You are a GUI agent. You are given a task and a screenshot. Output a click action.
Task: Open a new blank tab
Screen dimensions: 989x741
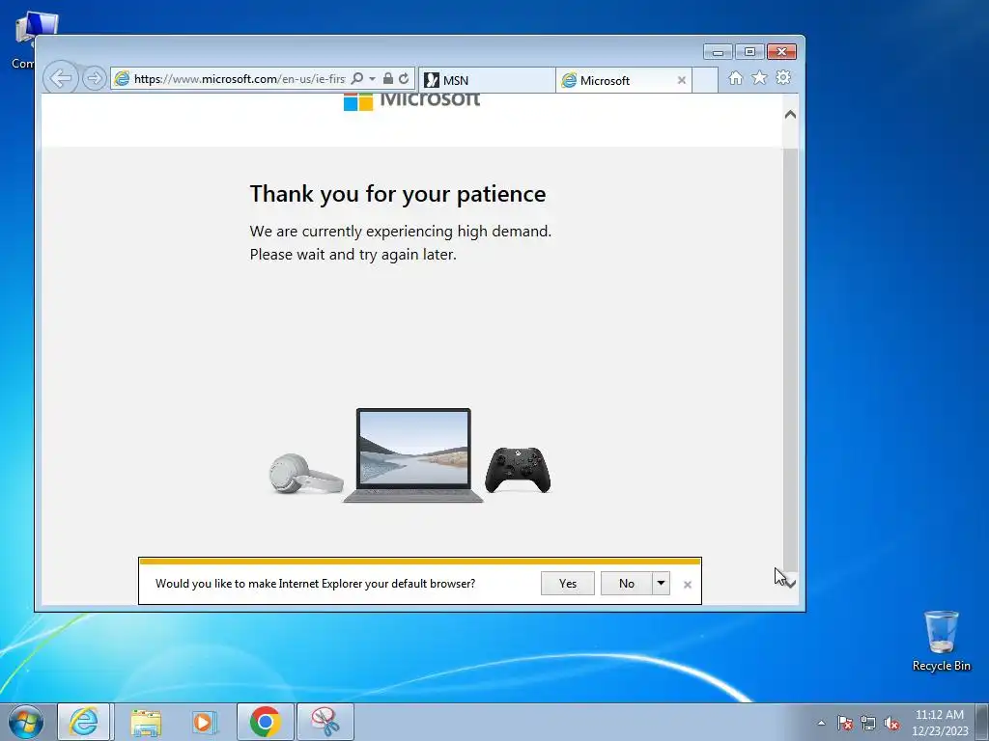point(705,80)
